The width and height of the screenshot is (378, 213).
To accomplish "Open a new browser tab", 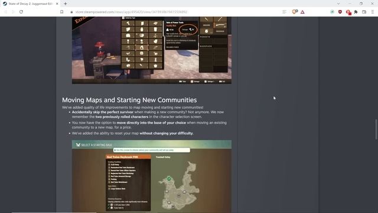I will 66,4.
